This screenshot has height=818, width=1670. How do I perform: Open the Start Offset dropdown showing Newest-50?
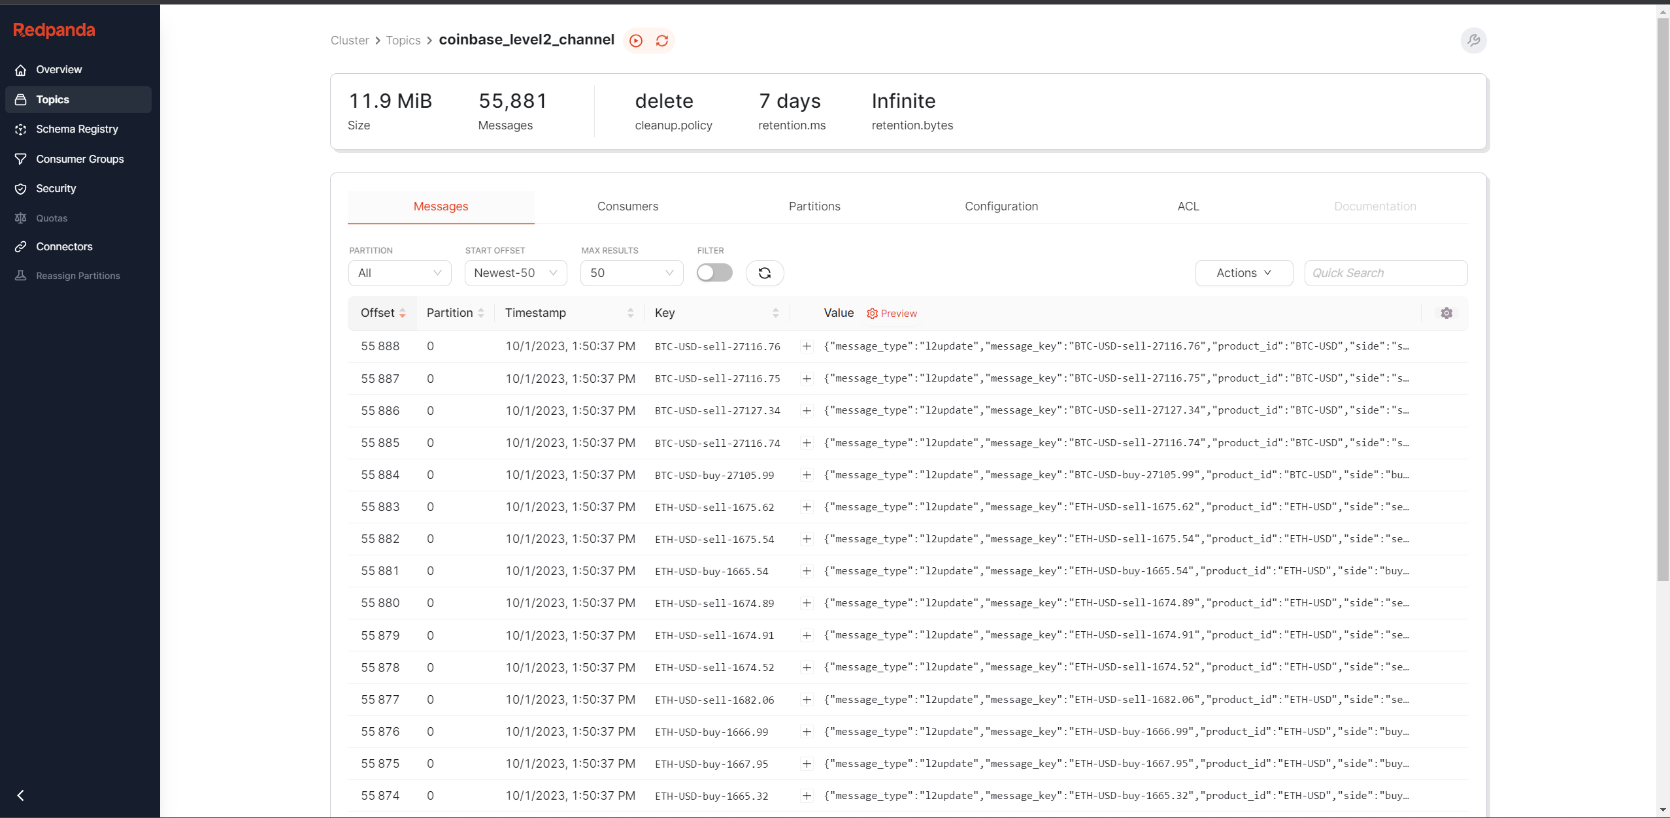click(515, 273)
